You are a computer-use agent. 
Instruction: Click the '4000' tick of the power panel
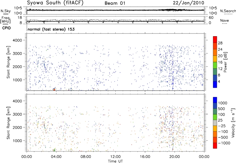(17, 40)
